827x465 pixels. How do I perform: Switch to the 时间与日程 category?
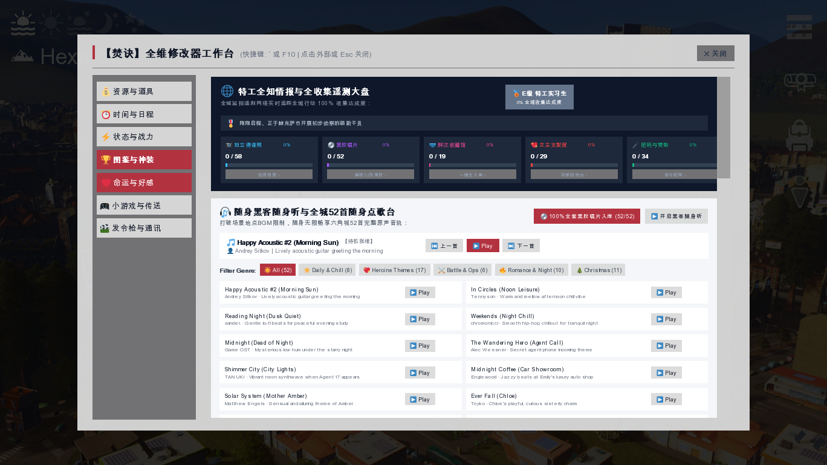point(144,114)
